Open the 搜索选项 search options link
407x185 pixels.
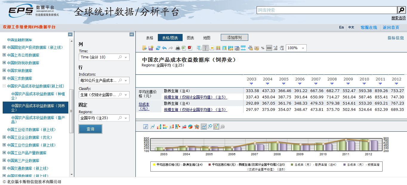click(398, 18)
